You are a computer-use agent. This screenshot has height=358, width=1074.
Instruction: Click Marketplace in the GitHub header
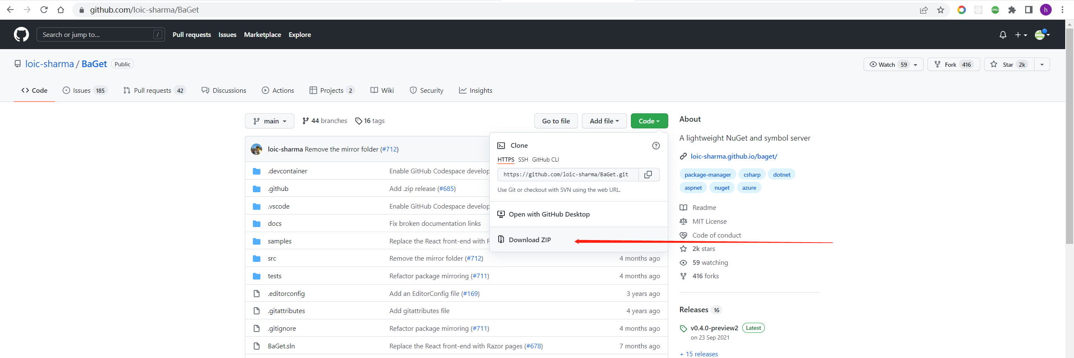click(x=262, y=35)
